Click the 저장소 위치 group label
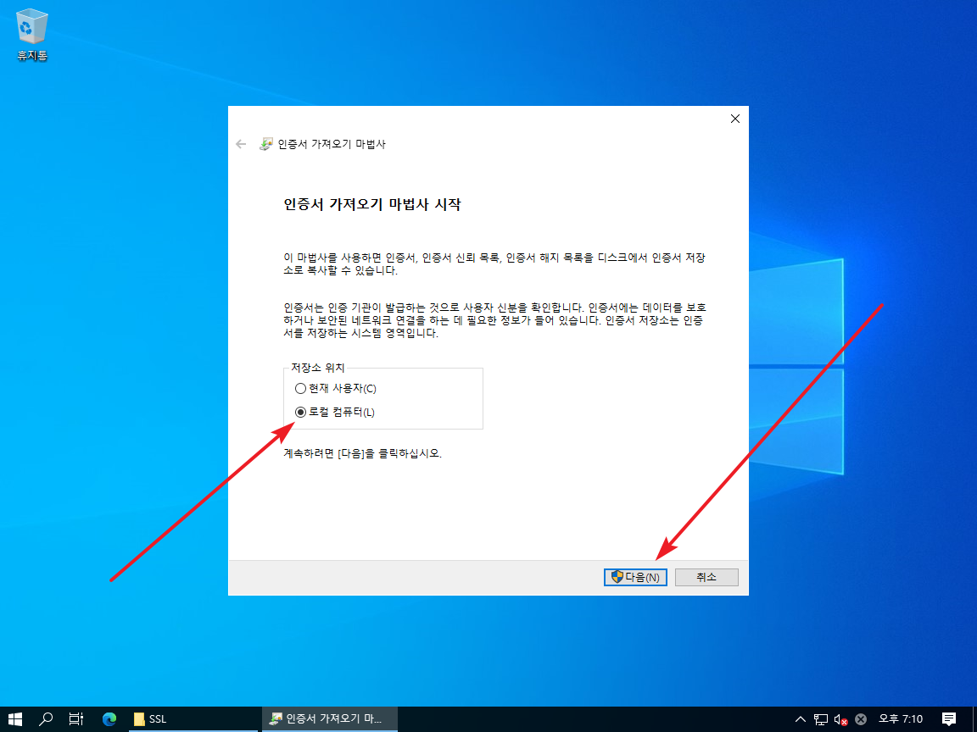Screen dimensions: 977x732 click(x=318, y=368)
